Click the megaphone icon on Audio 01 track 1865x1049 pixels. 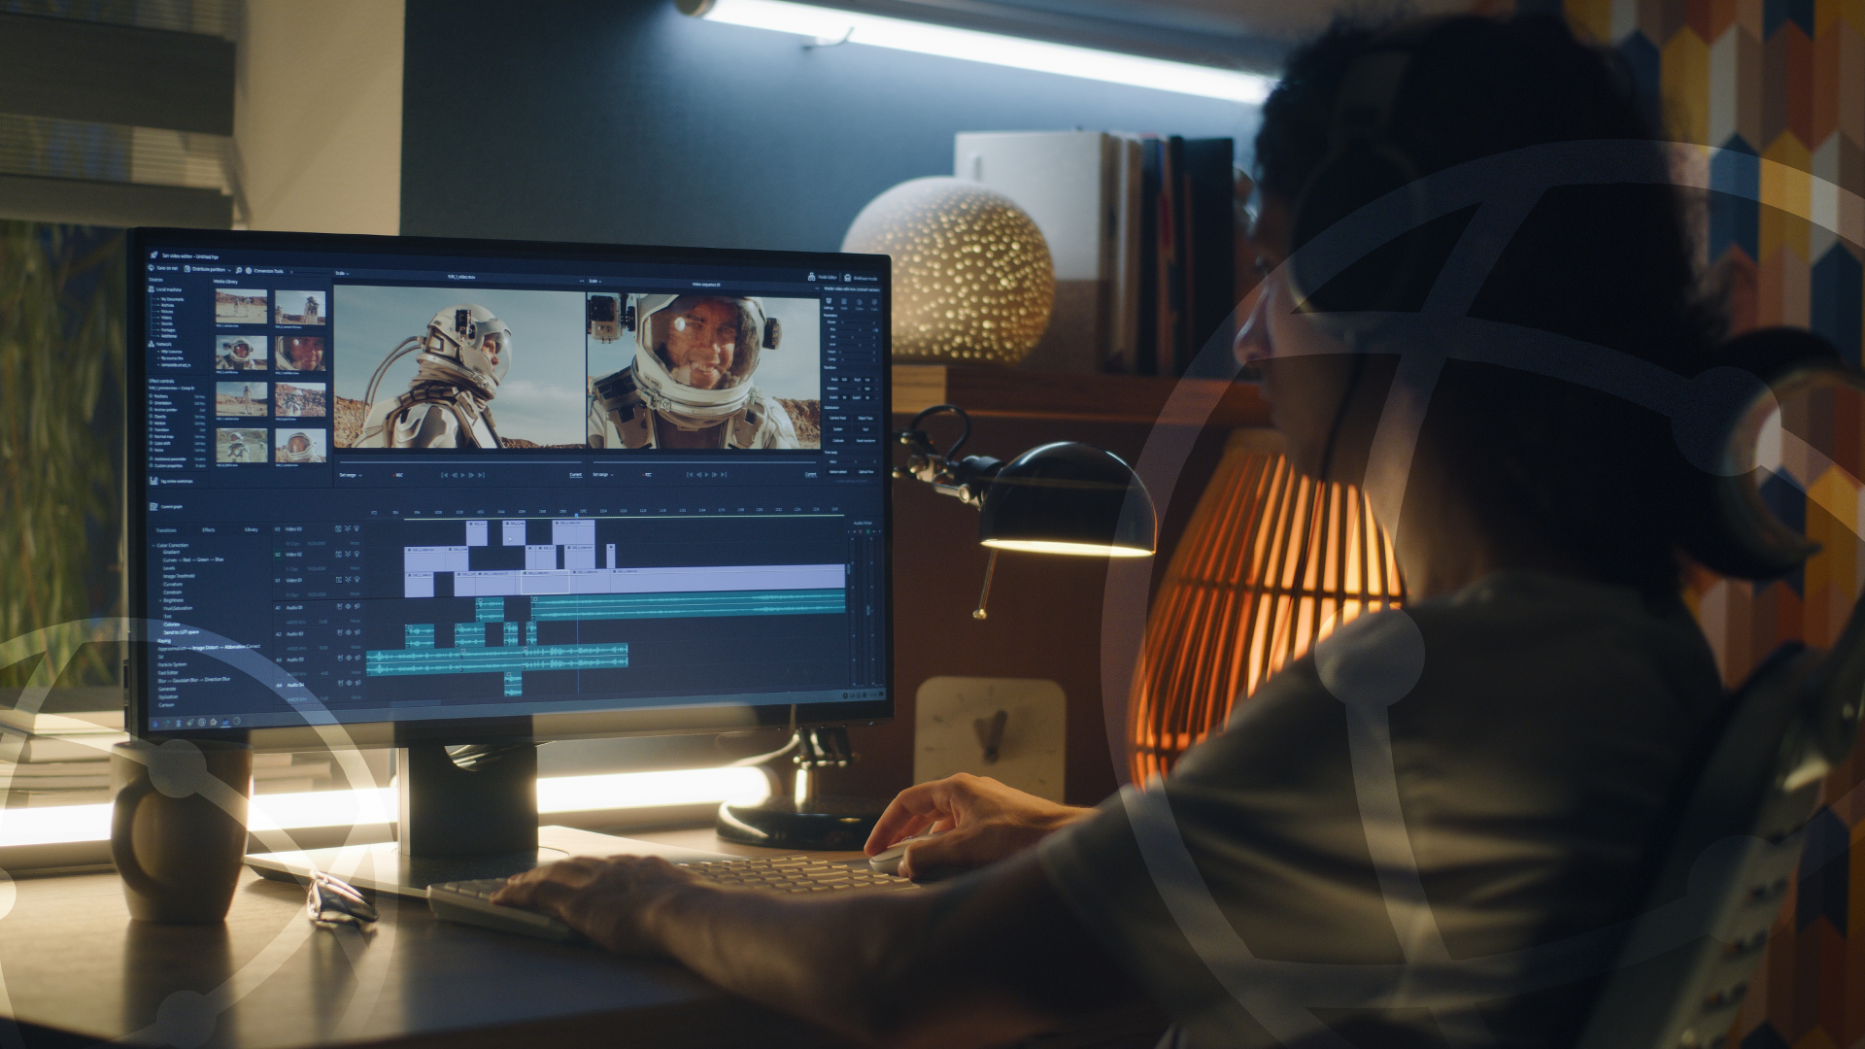click(x=356, y=606)
